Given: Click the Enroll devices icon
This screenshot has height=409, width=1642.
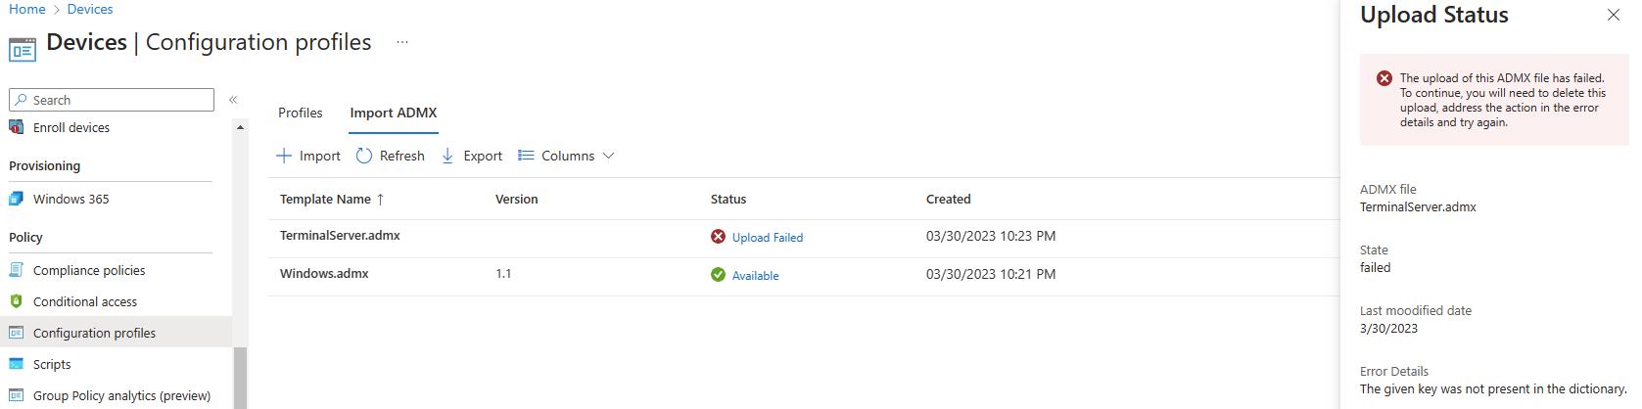Looking at the screenshot, I should [x=17, y=127].
